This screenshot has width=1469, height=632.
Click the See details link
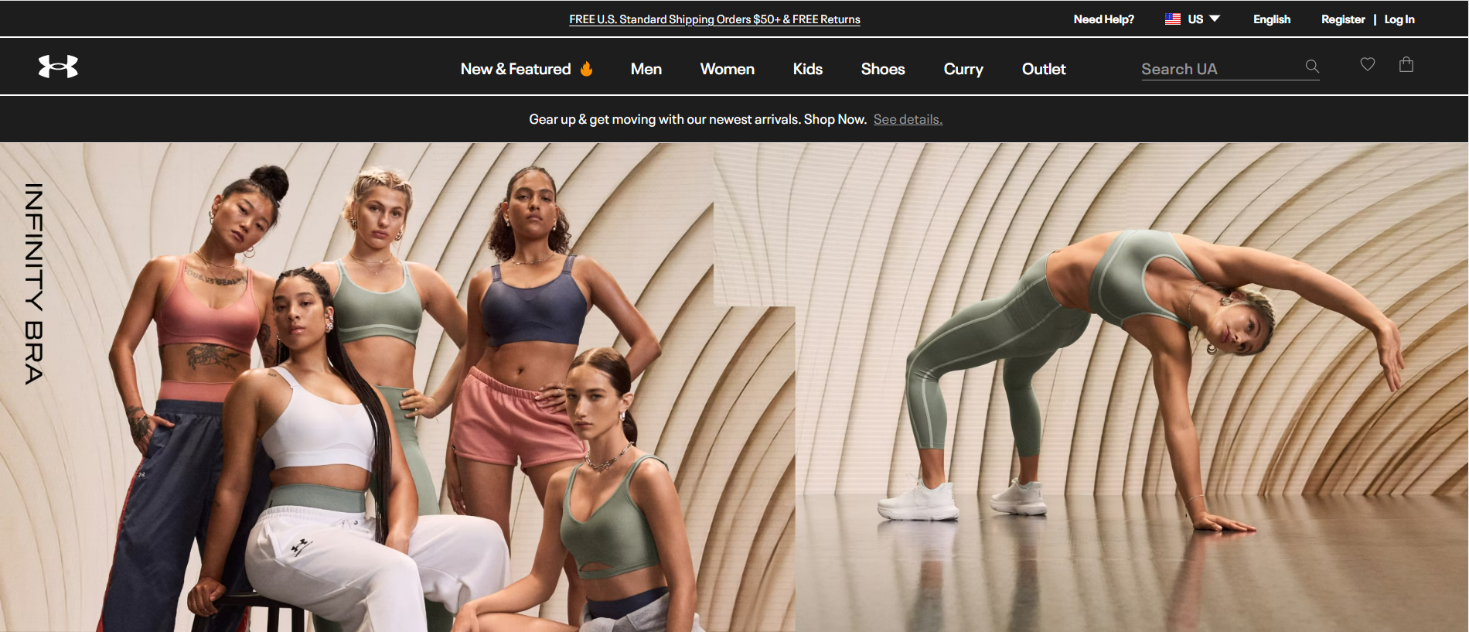click(908, 119)
